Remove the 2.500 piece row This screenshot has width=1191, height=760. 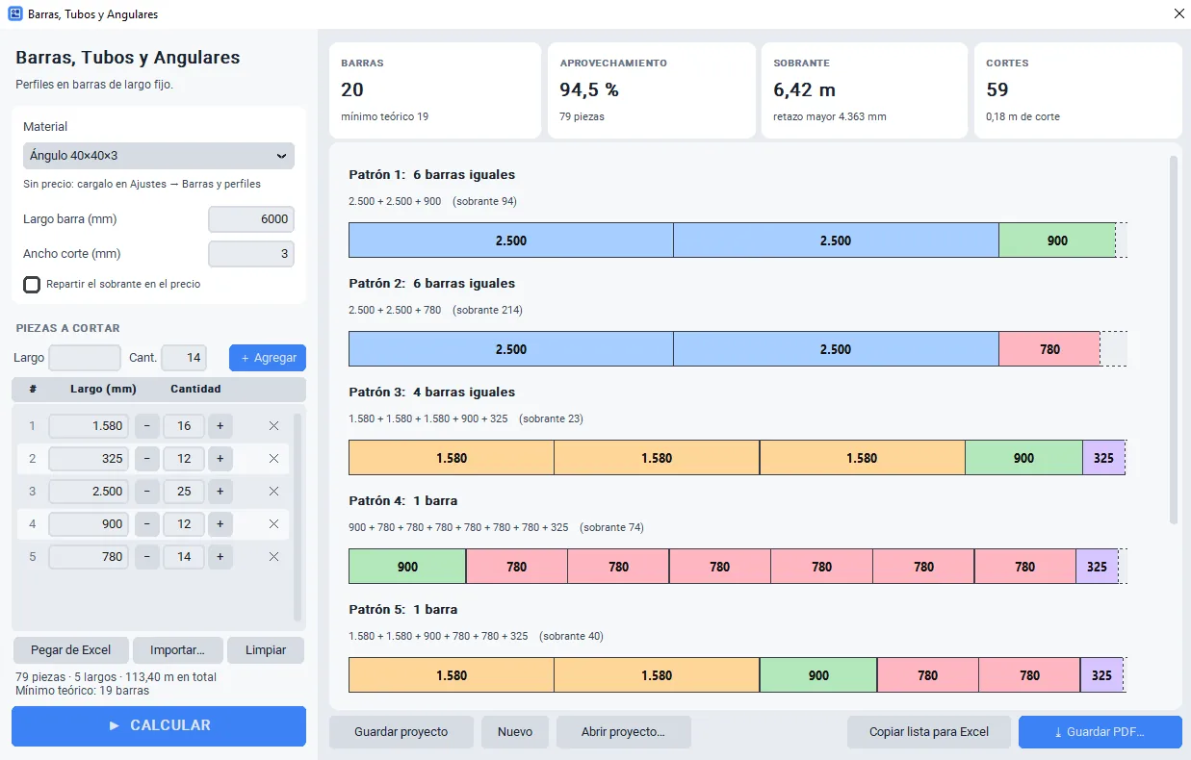pyautogui.click(x=273, y=492)
